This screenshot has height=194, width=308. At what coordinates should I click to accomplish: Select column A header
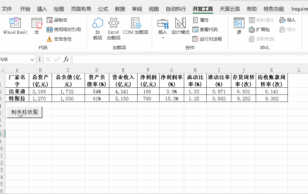pos(17,70)
